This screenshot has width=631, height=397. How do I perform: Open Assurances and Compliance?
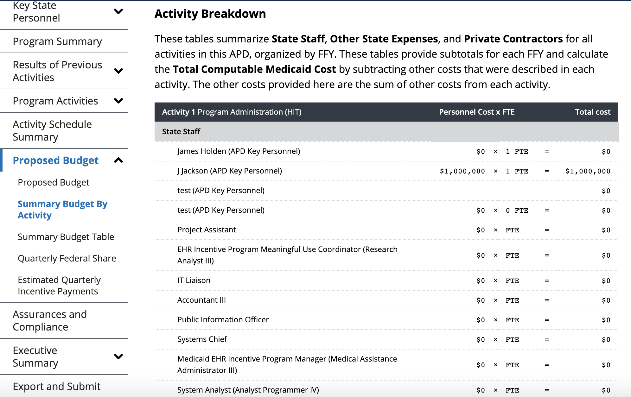pyautogui.click(x=50, y=320)
